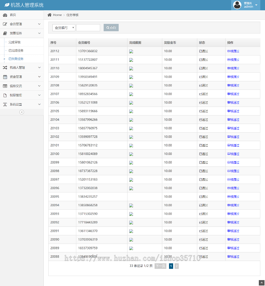Click the Home house icon in breadcrumb
Image resolution: width=265 pixels, height=286 pixels.
pos(49,15)
